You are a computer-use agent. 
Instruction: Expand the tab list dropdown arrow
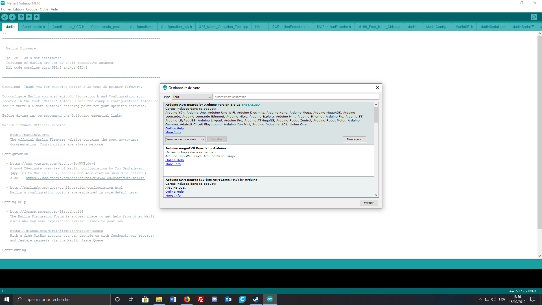(533, 26)
